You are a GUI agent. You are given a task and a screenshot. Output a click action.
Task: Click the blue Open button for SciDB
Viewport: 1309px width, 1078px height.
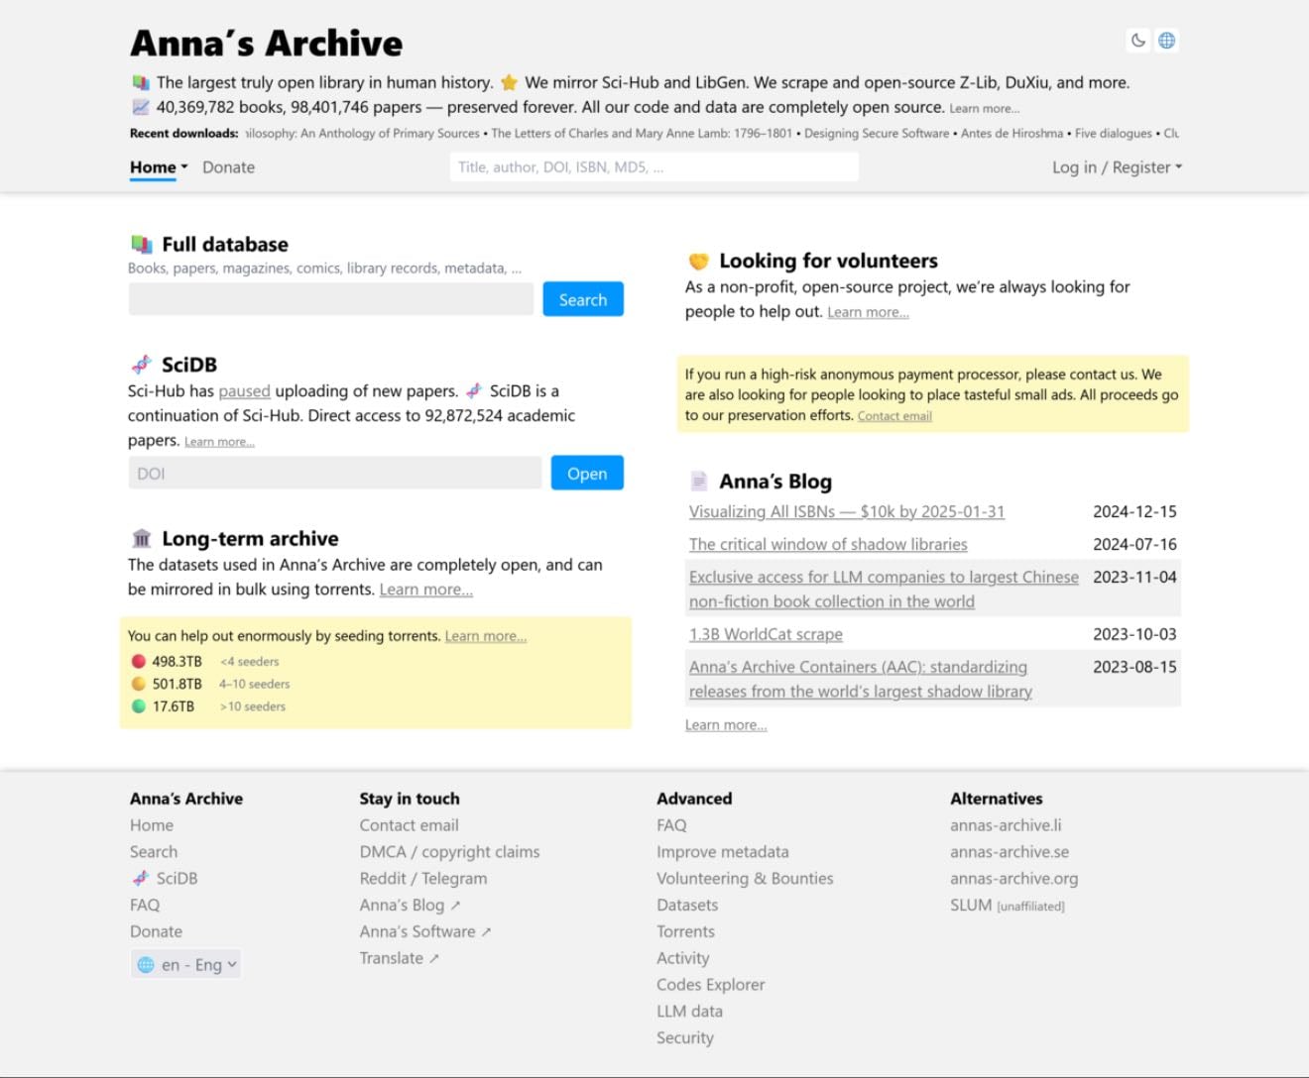point(587,474)
